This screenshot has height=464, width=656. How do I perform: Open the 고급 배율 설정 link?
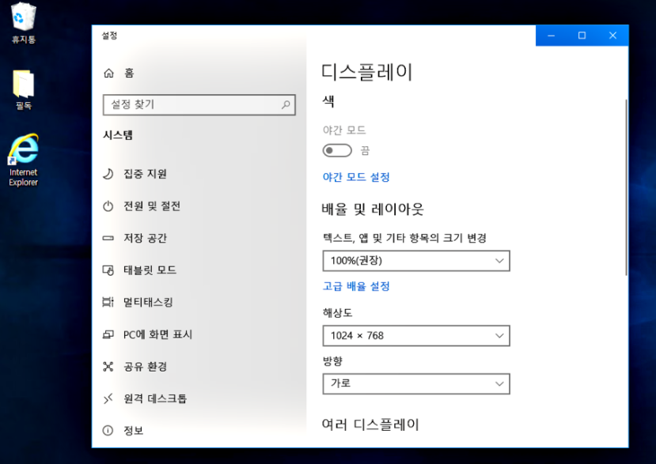click(356, 286)
